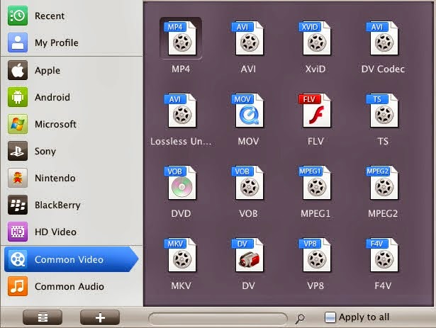Click the Microsoft Windows flag icon
Image resolution: width=436 pixels, height=328 pixels.
pyautogui.click(x=18, y=124)
